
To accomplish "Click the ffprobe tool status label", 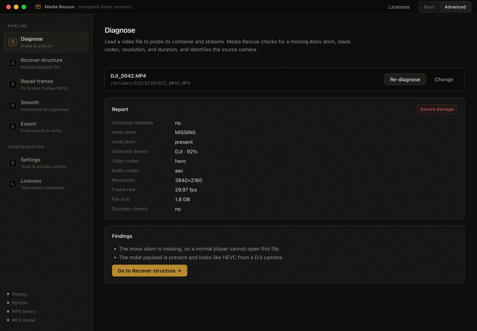I will (x=20, y=303).
